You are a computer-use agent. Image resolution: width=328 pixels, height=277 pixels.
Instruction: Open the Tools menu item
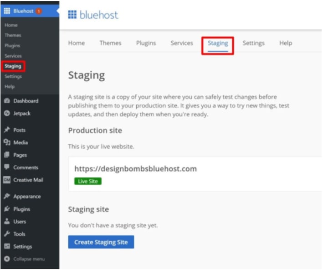[x=19, y=234]
